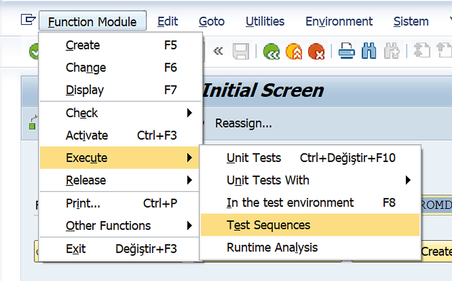Click the Print icon in toolbar

click(346, 51)
